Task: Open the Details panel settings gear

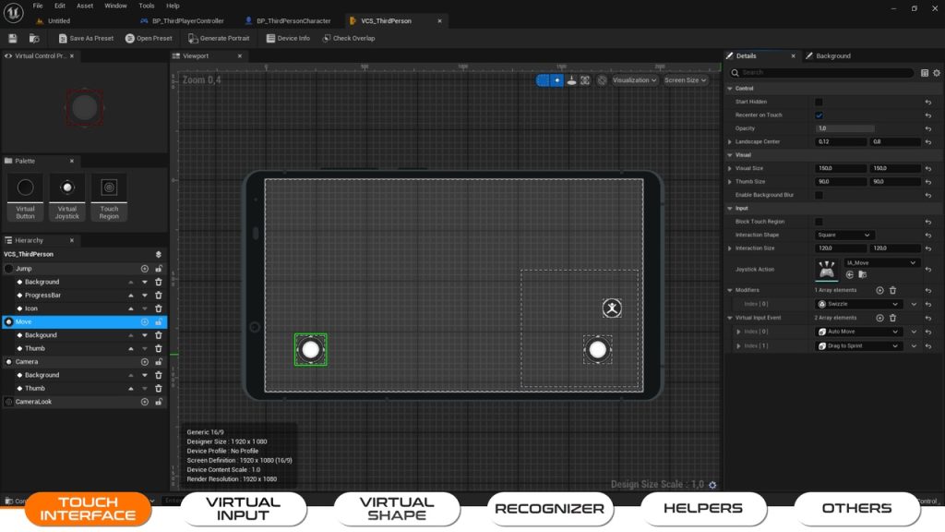Action: (938, 72)
